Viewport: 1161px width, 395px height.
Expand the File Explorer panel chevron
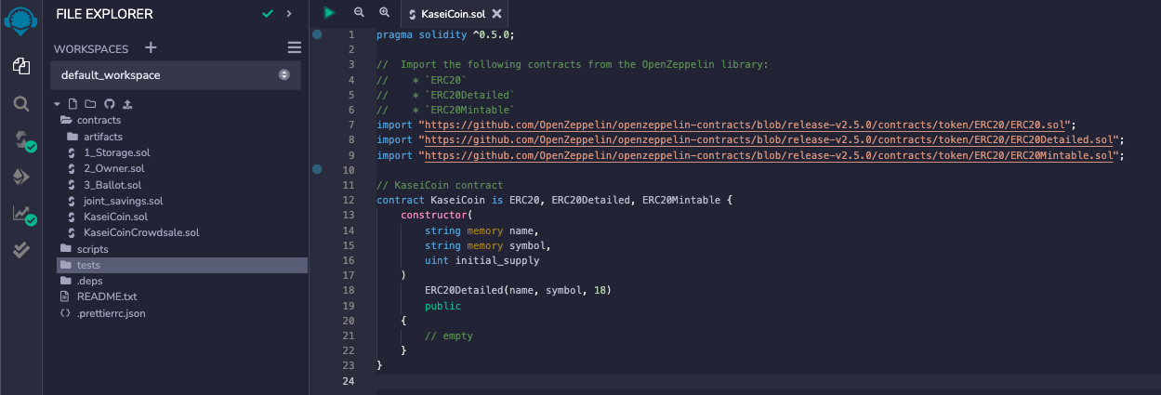point(289,14)
